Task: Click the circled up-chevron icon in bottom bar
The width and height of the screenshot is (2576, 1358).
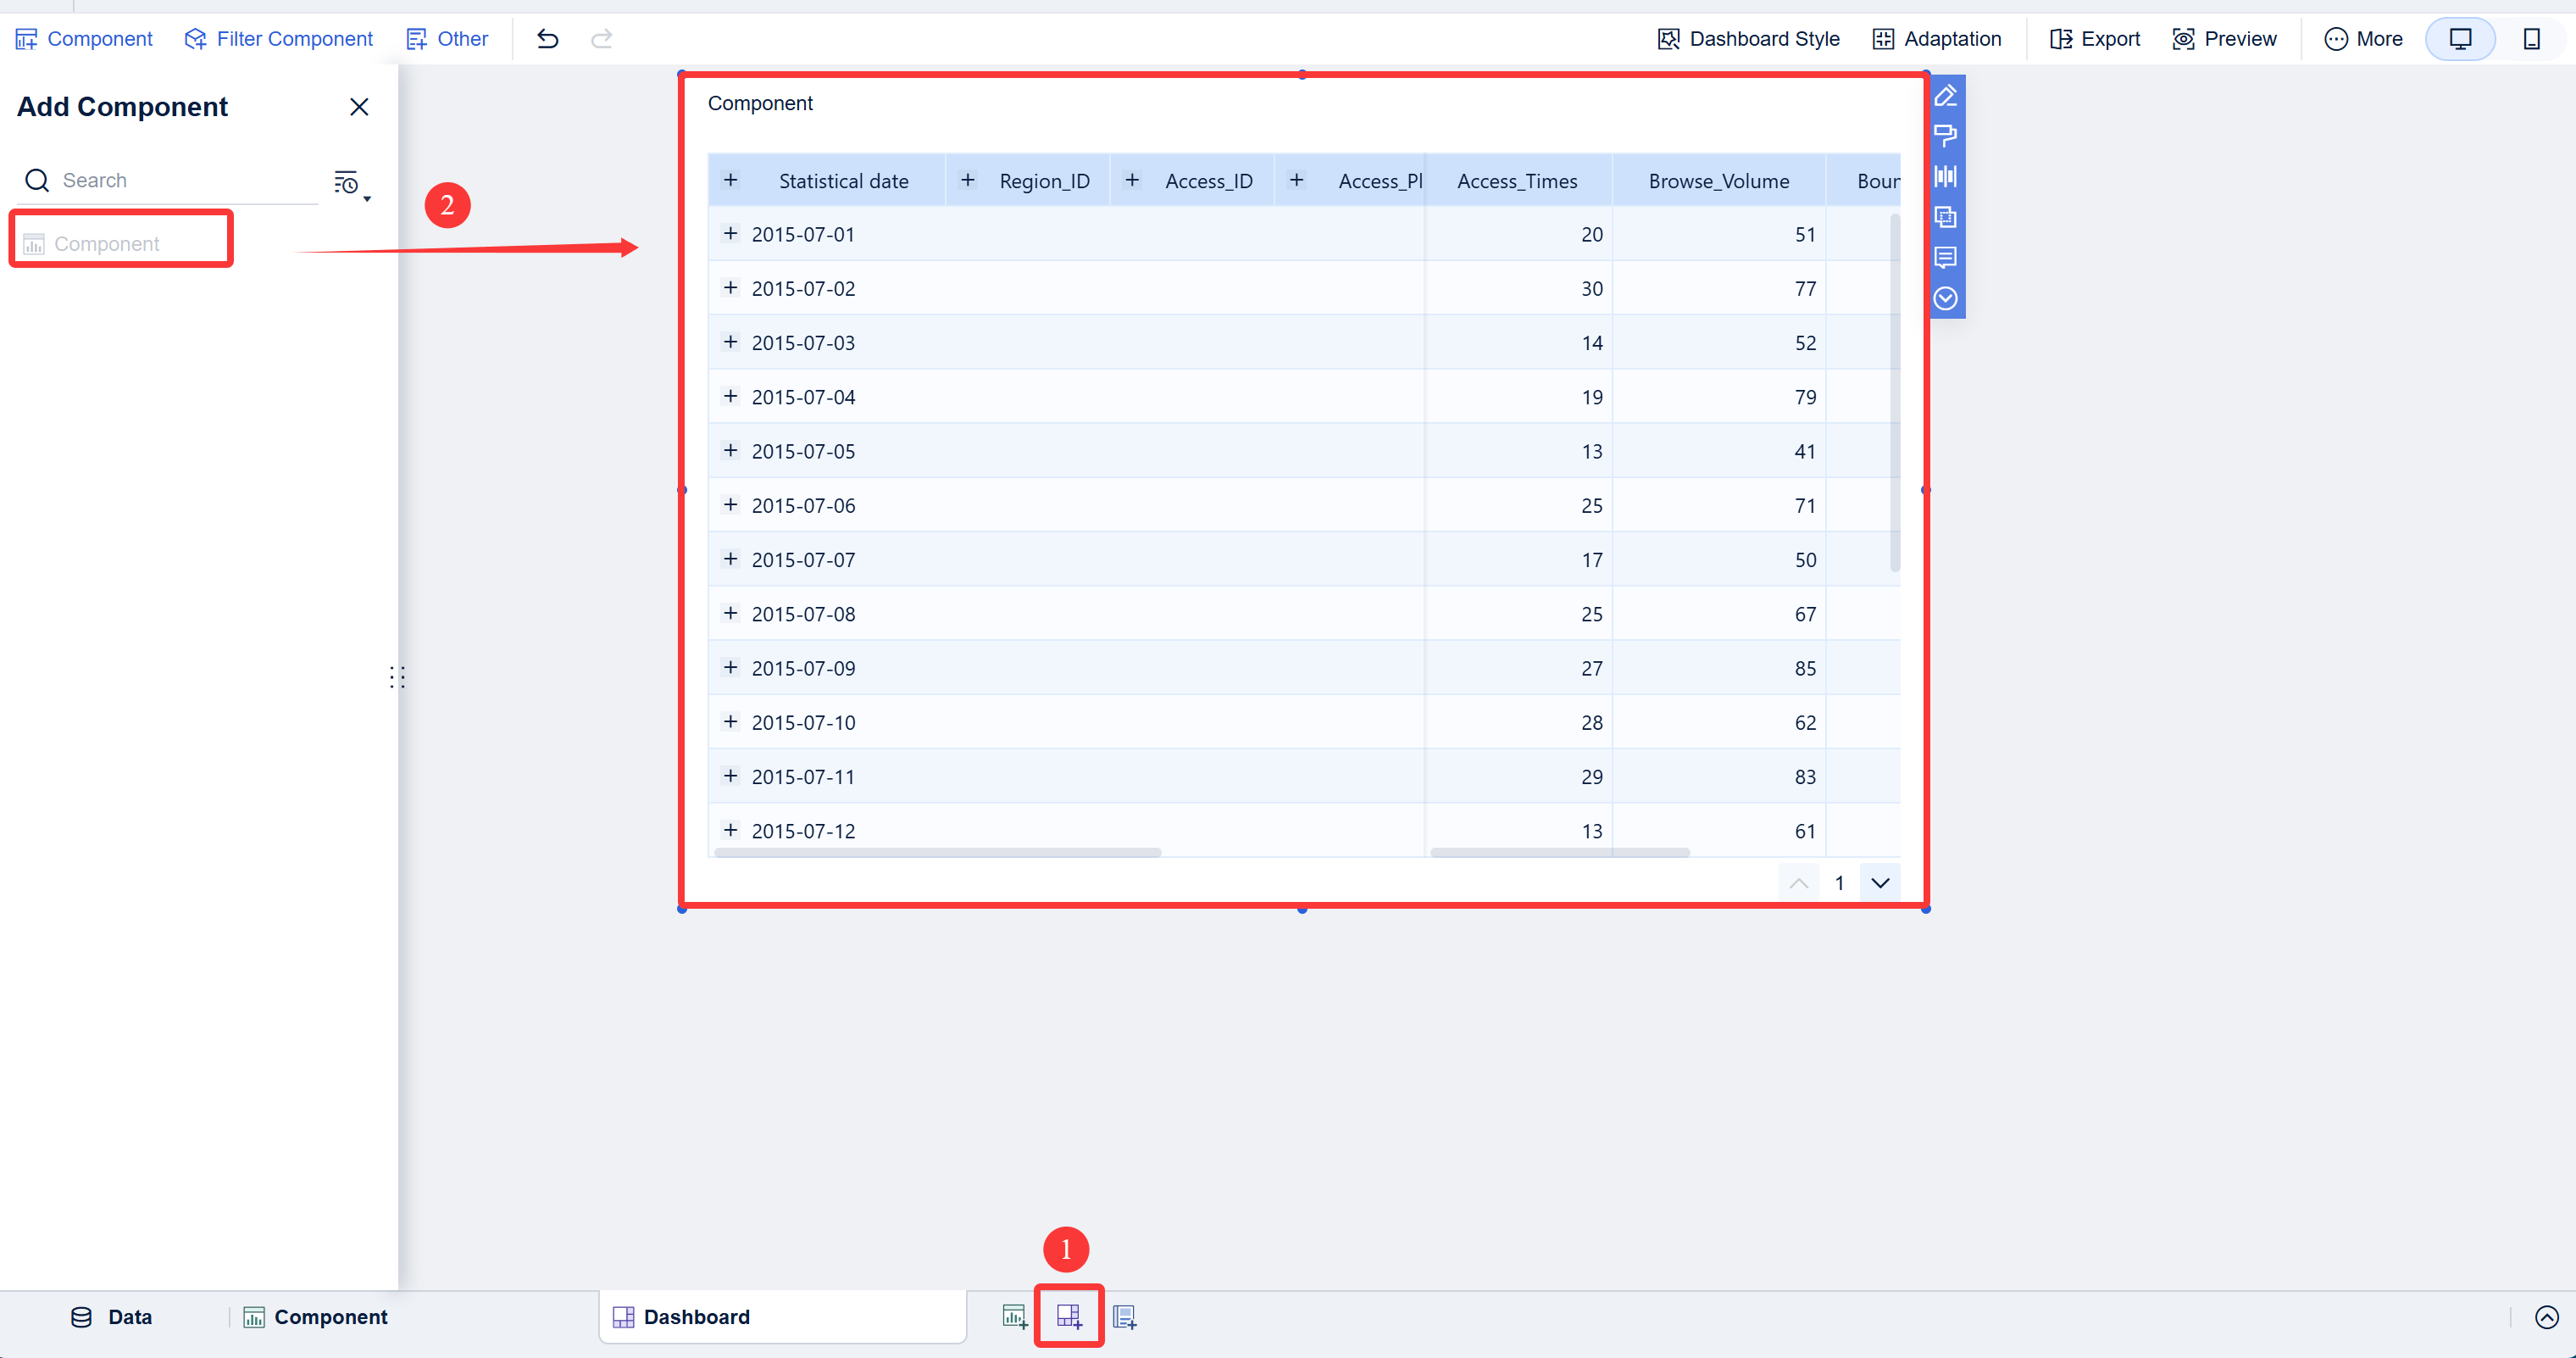Action: pyautogui.click(x=2546, y=1317)
